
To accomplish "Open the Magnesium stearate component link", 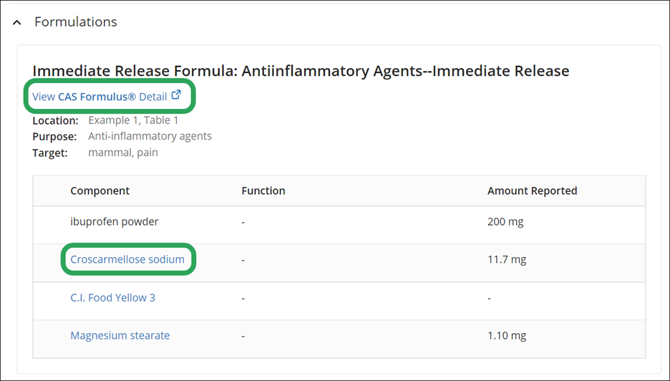I will coord(120,335).
